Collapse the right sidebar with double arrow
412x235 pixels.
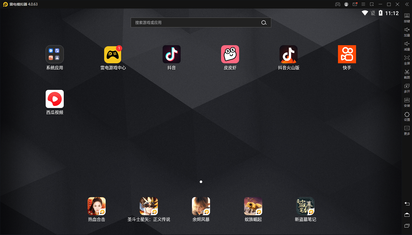(x=407, y=4)
